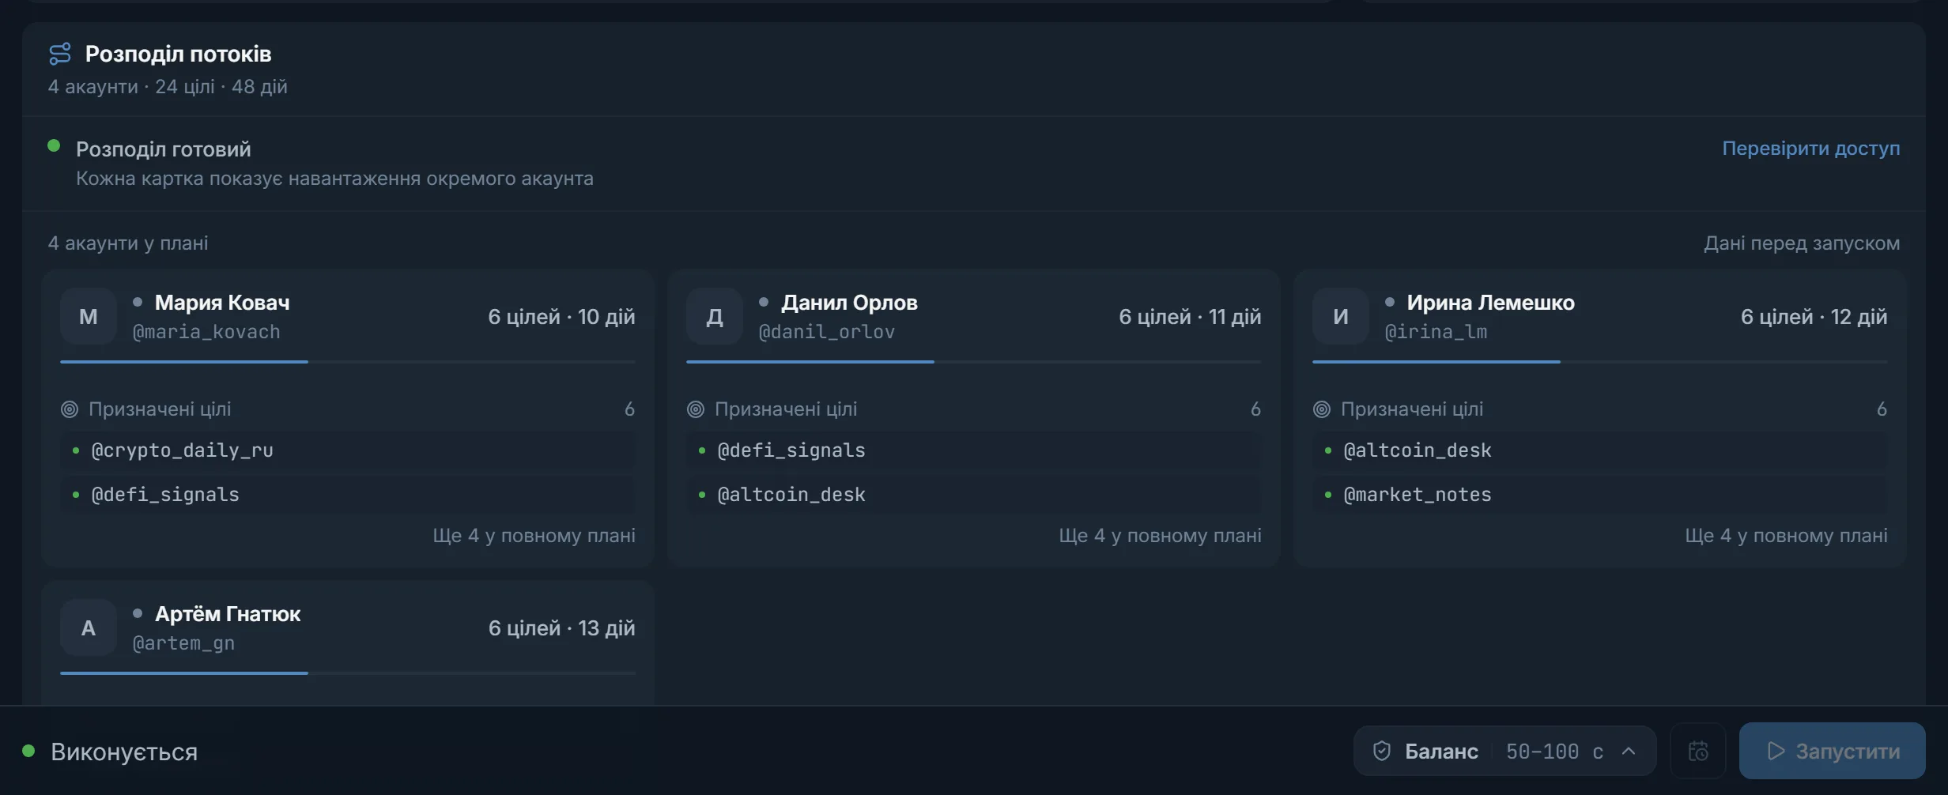
Task: Click the "6 цілей · 13 дій" counter
Action: pos(561,628)
